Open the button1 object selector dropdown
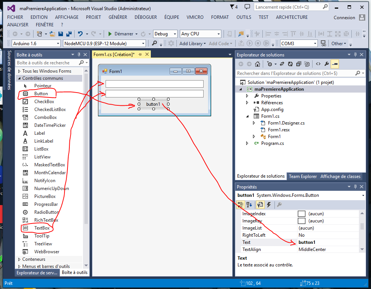This screenshot has width=371, height=289. click(363, 196)
